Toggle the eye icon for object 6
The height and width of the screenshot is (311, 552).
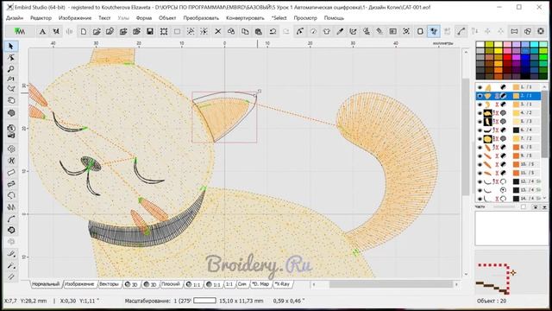[x=480, y=130]
